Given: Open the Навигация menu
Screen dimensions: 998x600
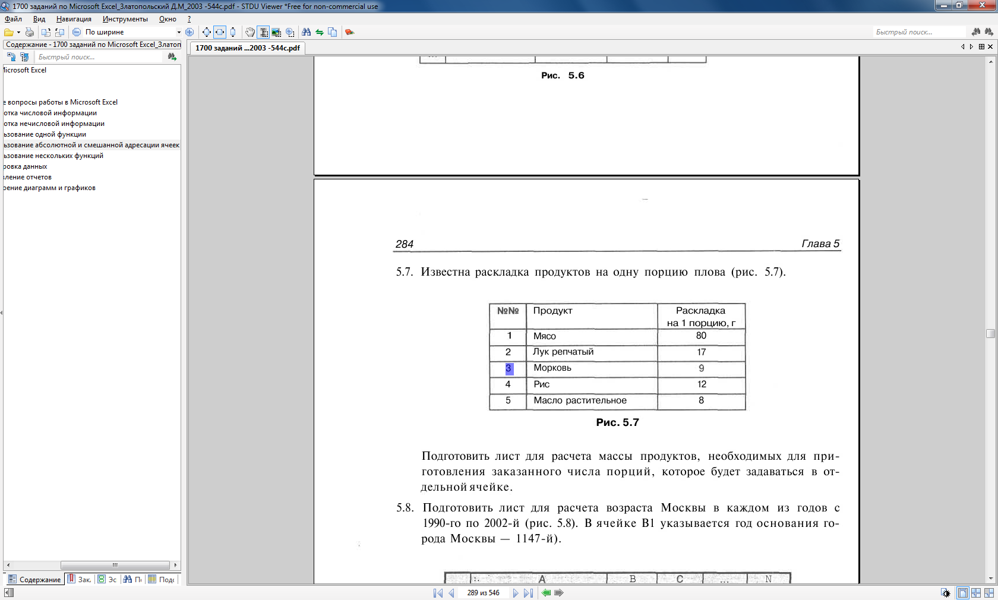Looking at the screenshot, I should (x=74, y=19).
